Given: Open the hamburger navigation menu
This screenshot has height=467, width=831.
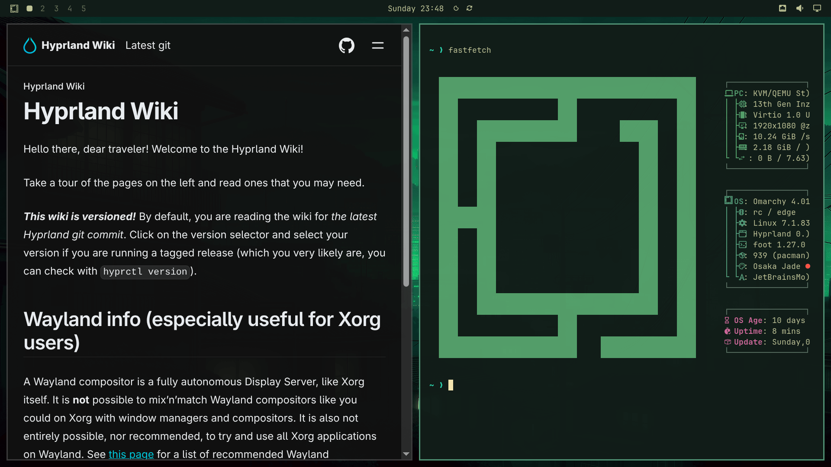Looking at the screenshot, I should point(378,45).
